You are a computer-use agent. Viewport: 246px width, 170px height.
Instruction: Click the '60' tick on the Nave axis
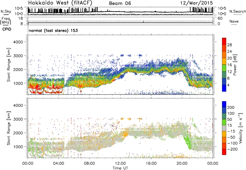coord(220,18)
